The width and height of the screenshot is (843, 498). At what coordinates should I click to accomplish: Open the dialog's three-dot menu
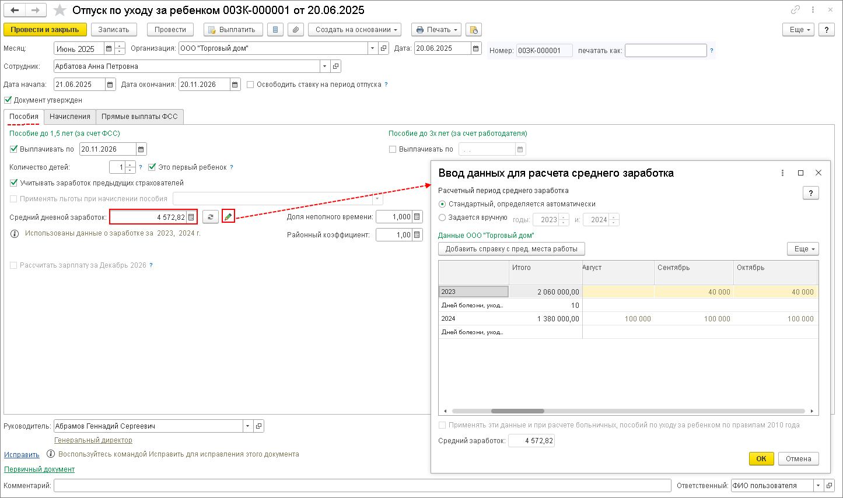[x=782, y=173]
